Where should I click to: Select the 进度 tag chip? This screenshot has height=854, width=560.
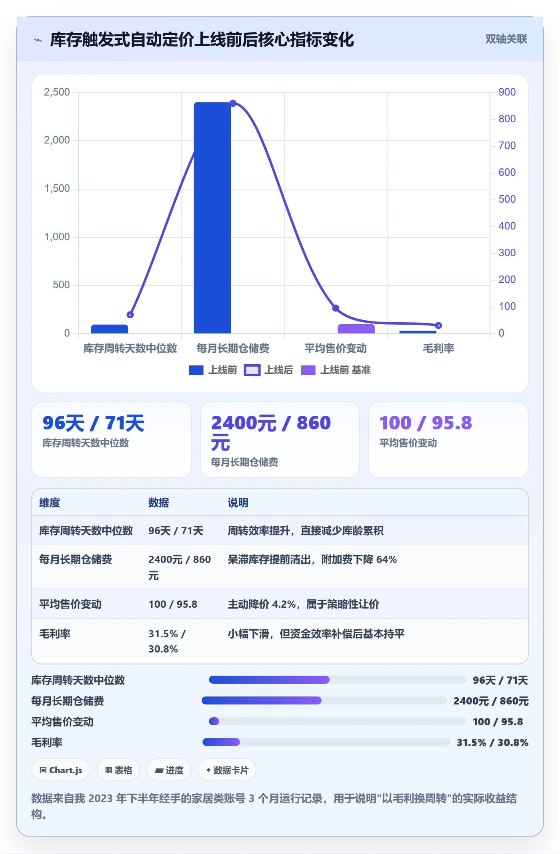169,770
